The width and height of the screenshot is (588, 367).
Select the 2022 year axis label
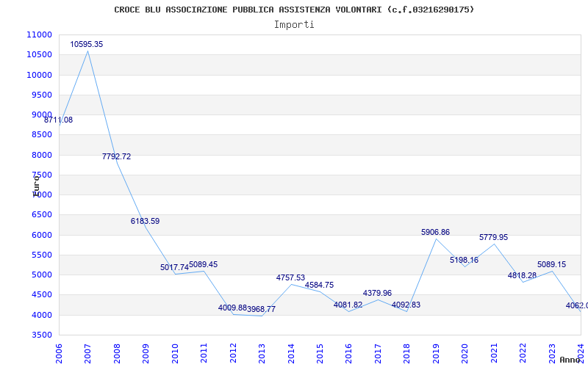coord(523,354)
